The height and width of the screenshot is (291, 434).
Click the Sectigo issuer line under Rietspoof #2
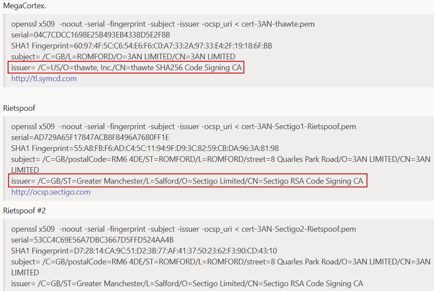pos(187,284)
